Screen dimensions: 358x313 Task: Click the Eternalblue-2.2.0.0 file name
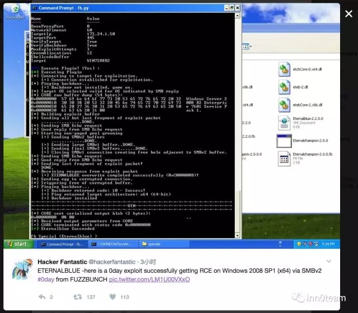pos(308,119)
